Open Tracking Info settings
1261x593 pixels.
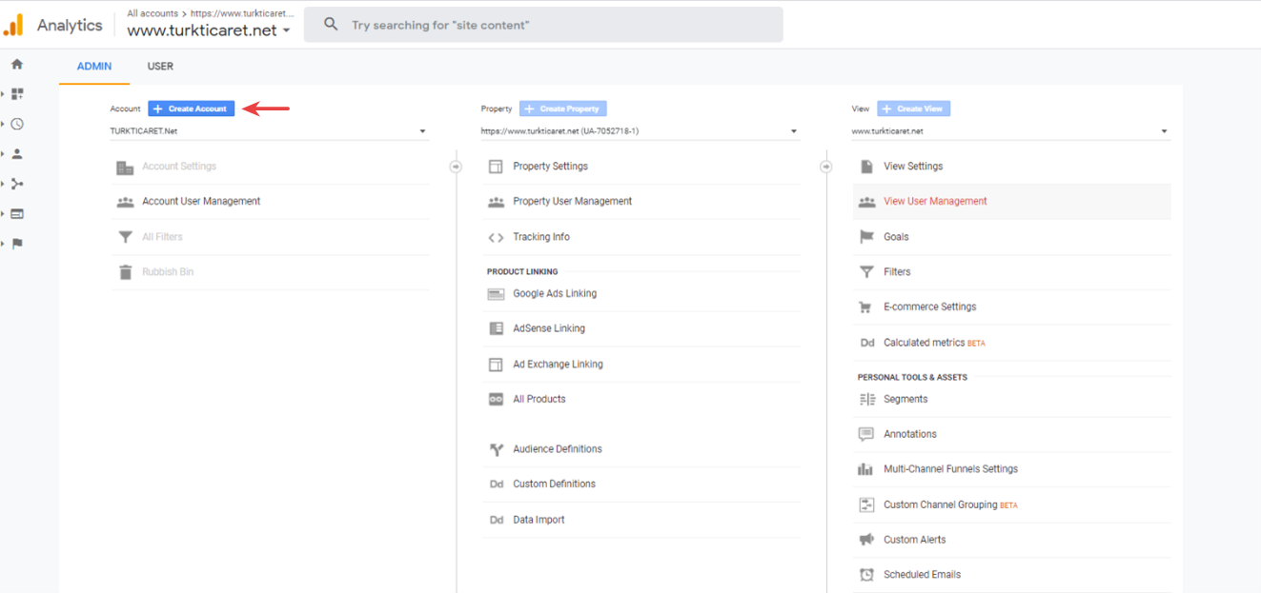tap(540, 237)
